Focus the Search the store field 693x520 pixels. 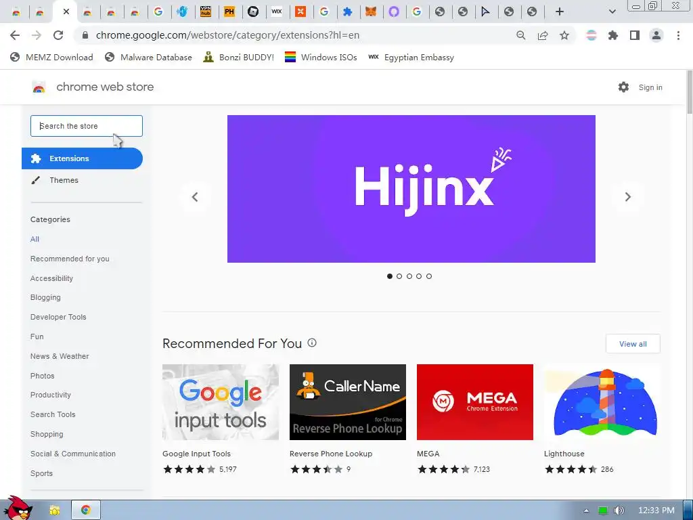tap(87, 126)
